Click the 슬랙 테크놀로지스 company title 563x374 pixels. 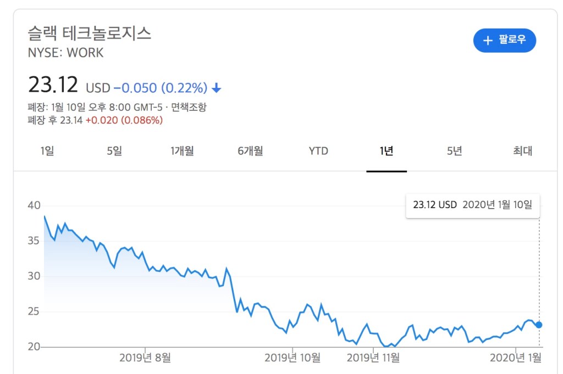[x=90, y=34]
